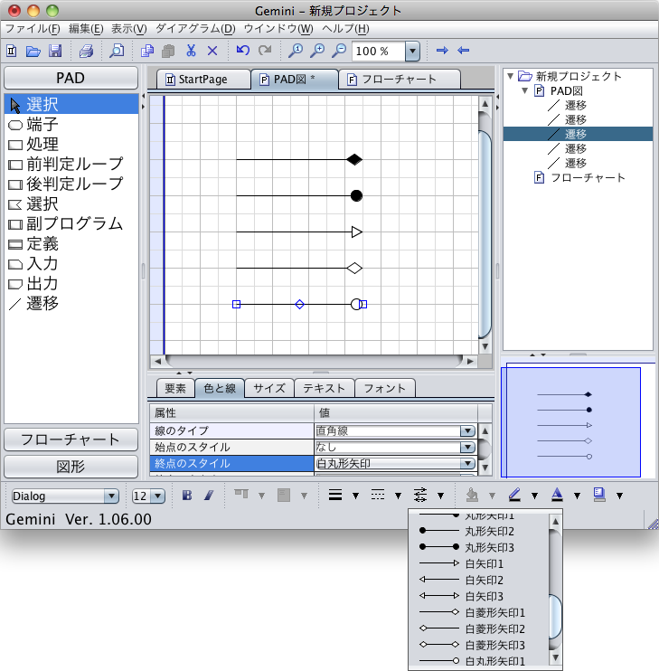Open the Dialog font family dropdown
This screenshot has width=659, height=671.
click(x=111, y=496)
